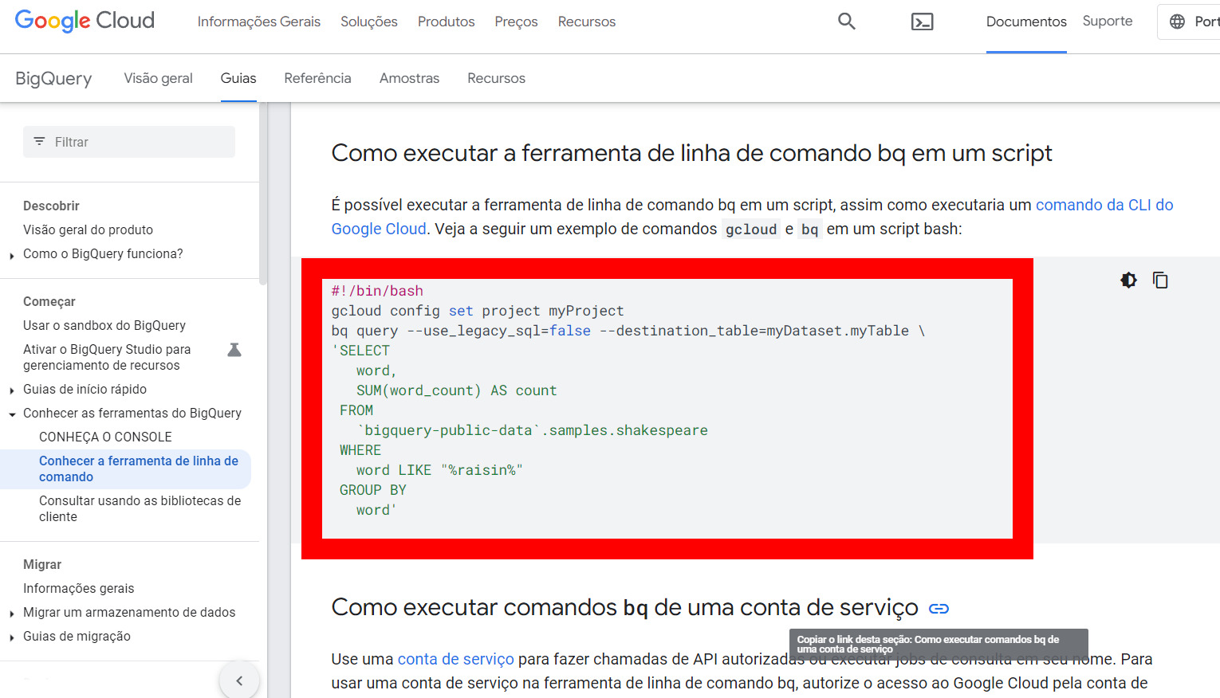
Task: Open 'Usar o sandbox do BigQuery'
Action: [x=104, y=325]
